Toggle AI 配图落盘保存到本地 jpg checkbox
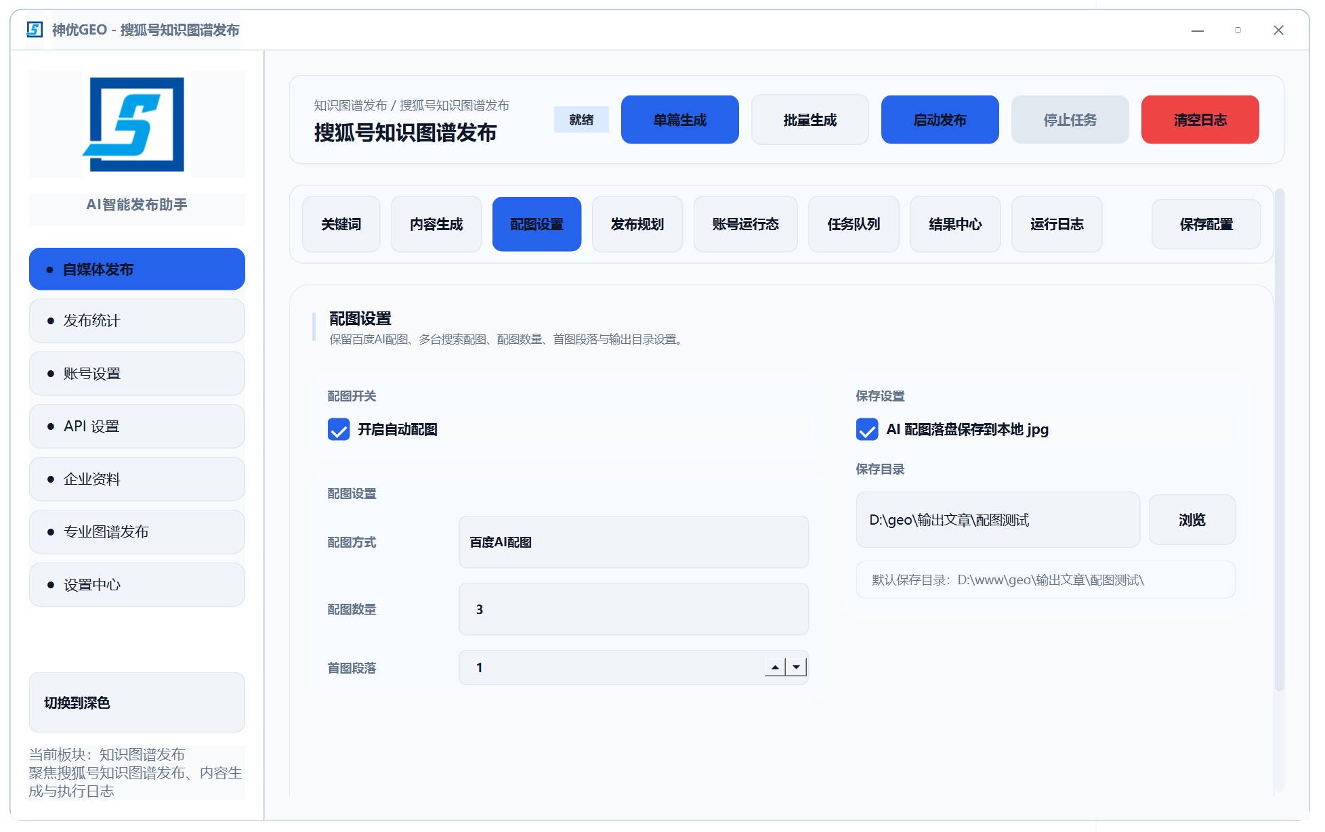The height and width of the screenshot is (832, 1325). click(867, 429)
